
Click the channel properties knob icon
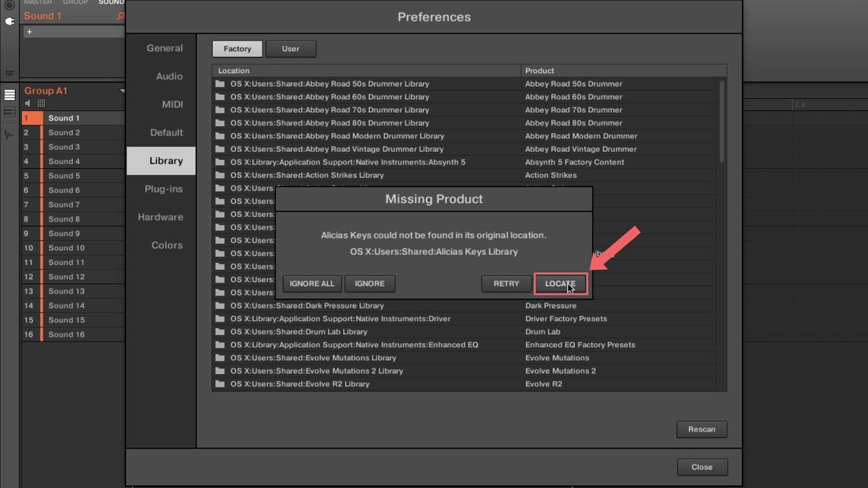coord(9,5)
